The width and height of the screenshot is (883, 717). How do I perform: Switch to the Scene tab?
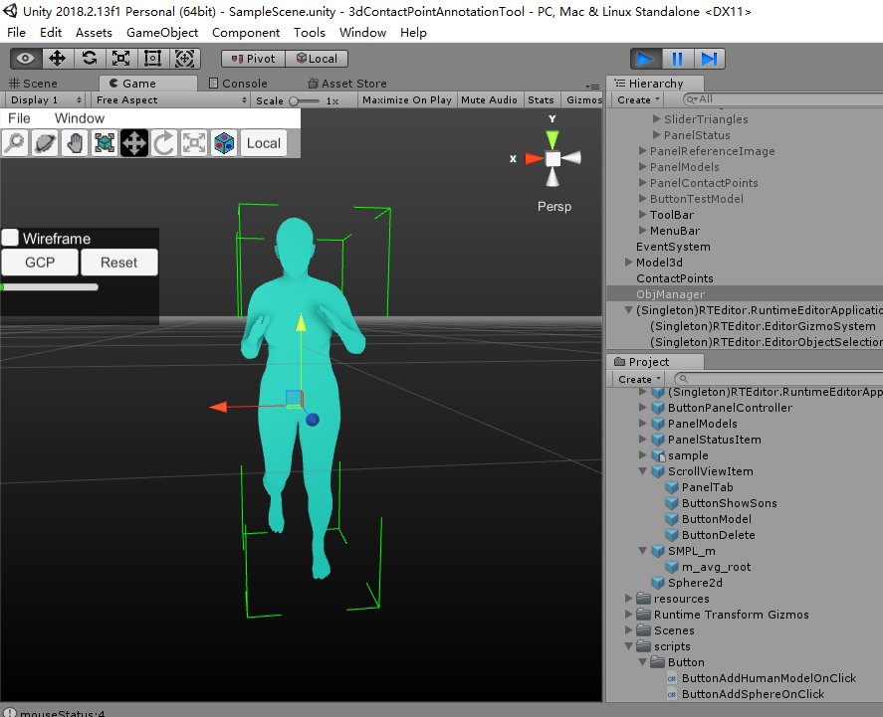point(34,84)
